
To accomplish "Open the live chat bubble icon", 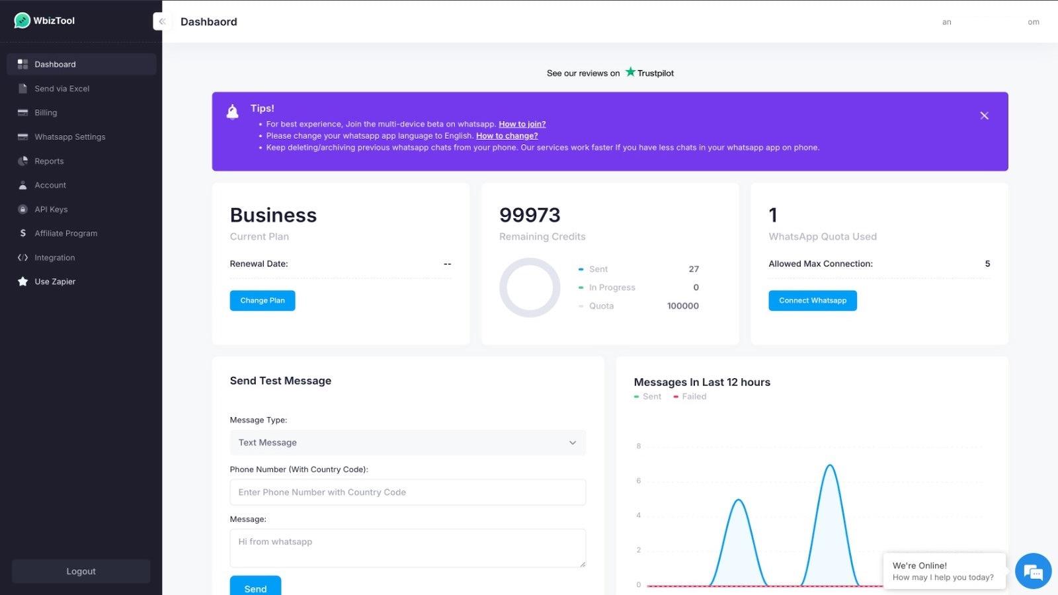I will pyautogui.click(x=1032, y=571).
